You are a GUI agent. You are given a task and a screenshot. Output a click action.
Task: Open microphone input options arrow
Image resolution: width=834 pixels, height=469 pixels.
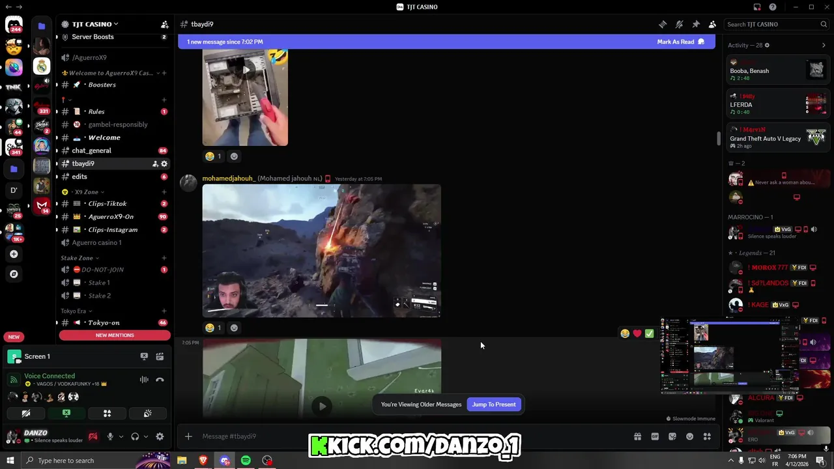click(x=121, y=436)
